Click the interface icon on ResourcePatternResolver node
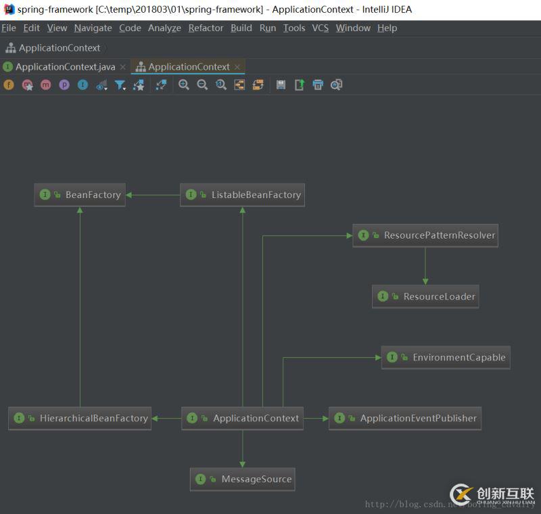The image size is (541, 514). 364,235
